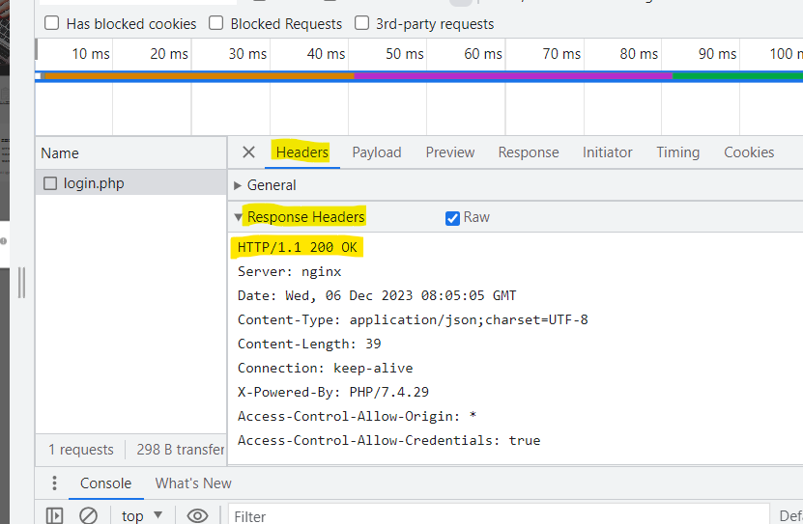Switch to What's New drawer tab

193,483
